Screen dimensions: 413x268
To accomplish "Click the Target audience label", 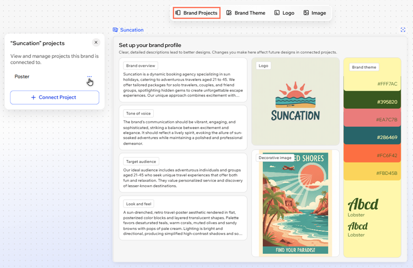I will pyautogui.click(x=141, y=161).
